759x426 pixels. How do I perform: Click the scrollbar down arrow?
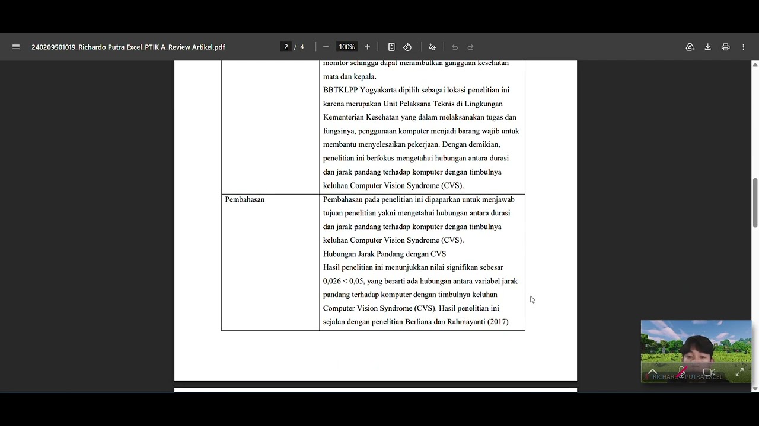[x=755, y=389]
